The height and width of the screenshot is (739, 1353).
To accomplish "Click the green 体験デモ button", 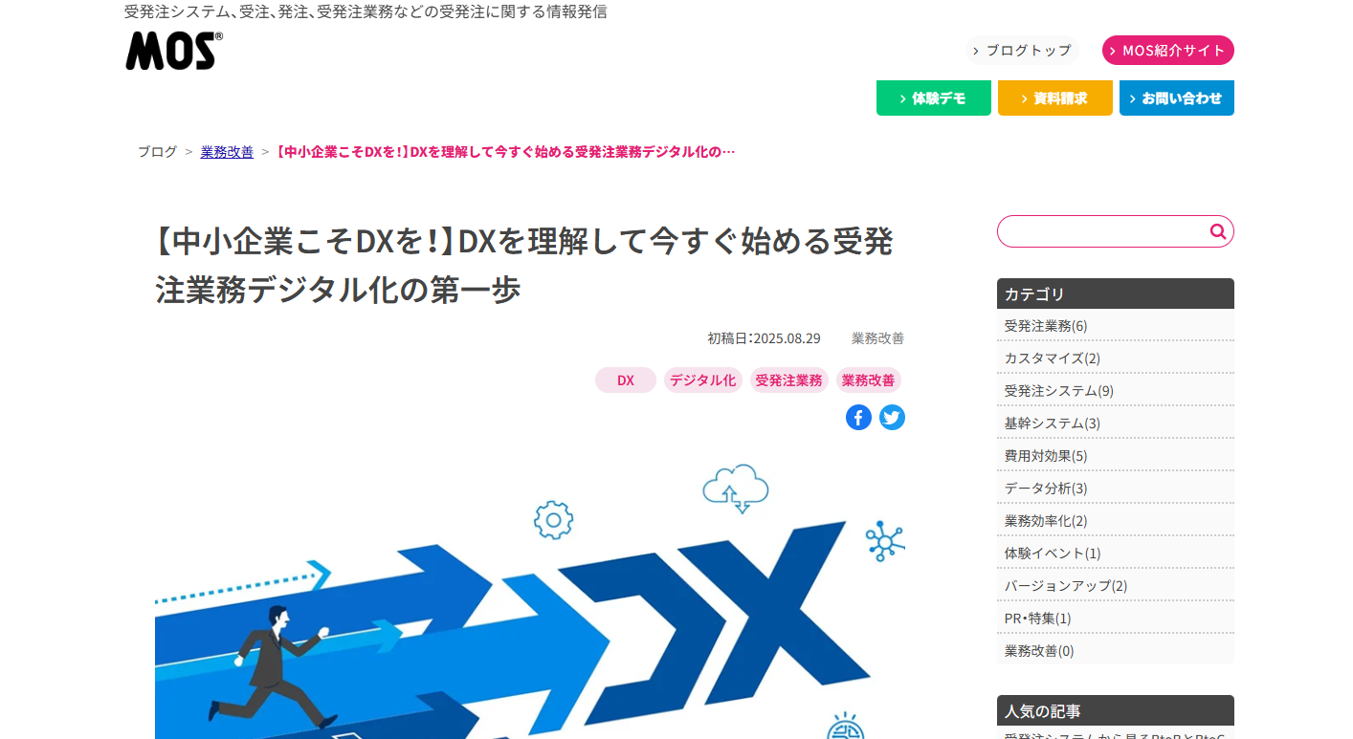I will coord(934,98).
